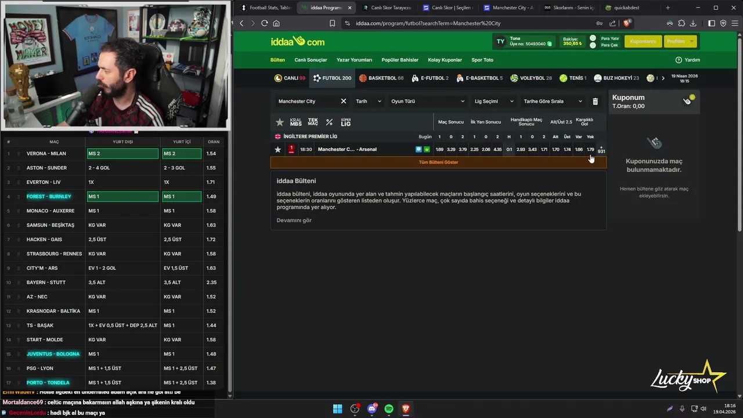Select the Maç Sonucu 1 odds 1.69
The width and height of the screenshot is (743, 418).
click(x=439, y=149)
